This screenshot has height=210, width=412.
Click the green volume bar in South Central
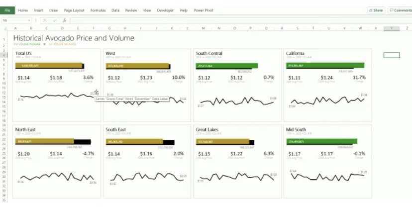tap(227, 66)
